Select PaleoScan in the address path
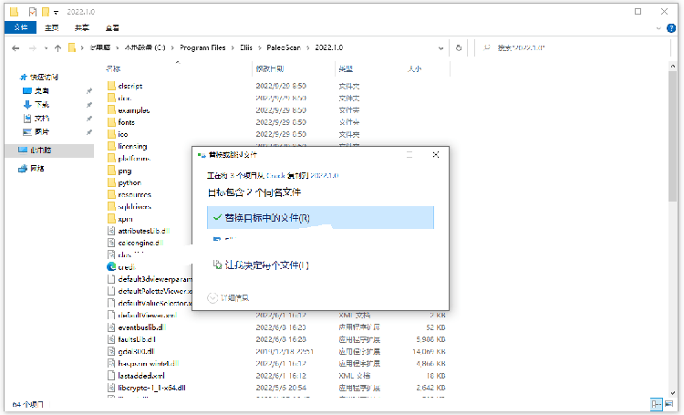 point(284,47)
